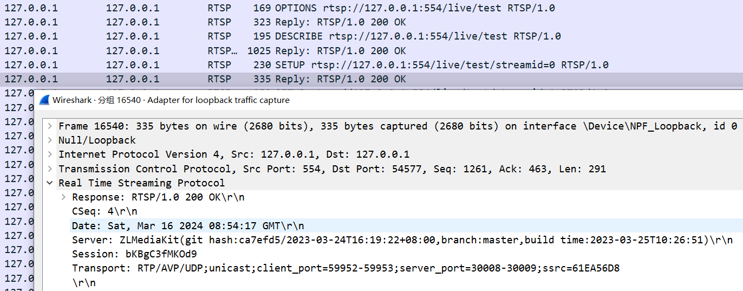
Task: Select the Date header line
Action: coord(393,225)
